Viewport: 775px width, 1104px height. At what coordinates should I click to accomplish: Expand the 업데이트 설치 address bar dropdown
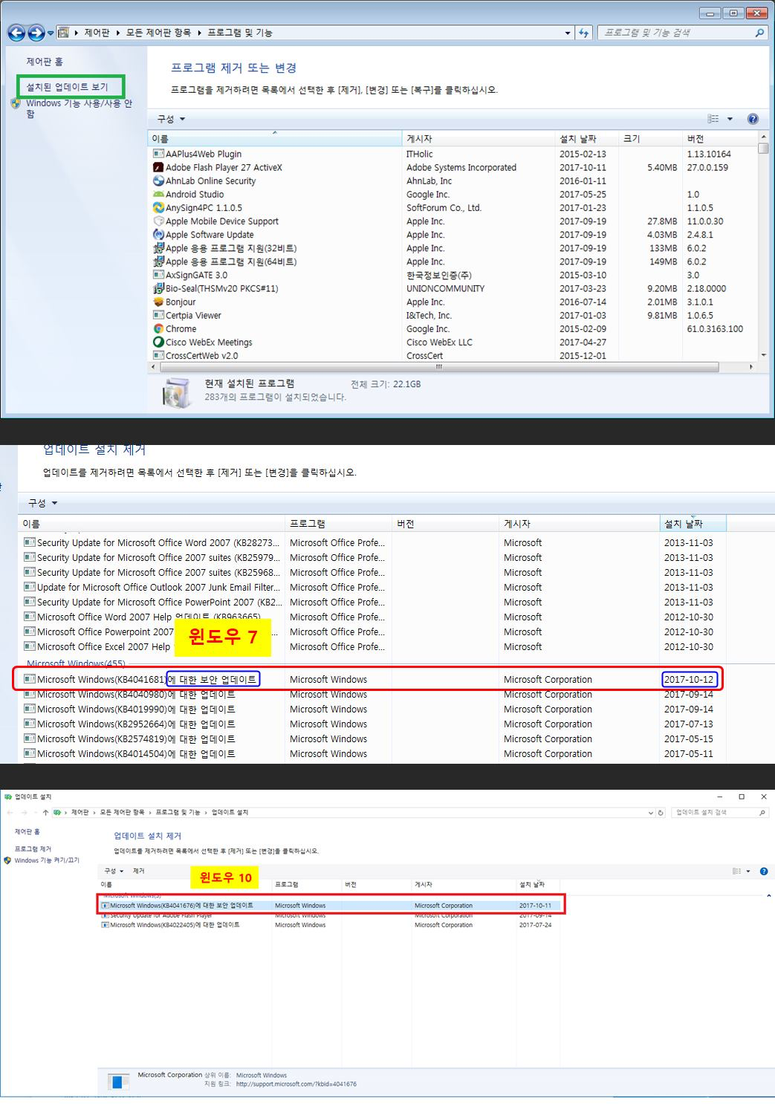(x=652, y=813)
